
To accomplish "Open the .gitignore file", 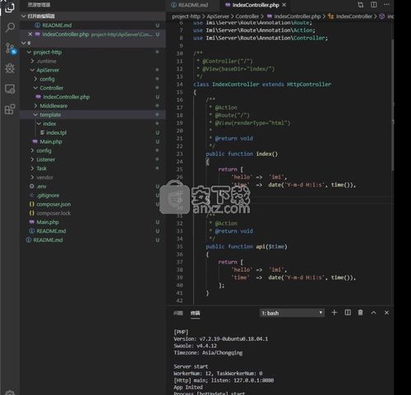I will (x=93, y=195).
